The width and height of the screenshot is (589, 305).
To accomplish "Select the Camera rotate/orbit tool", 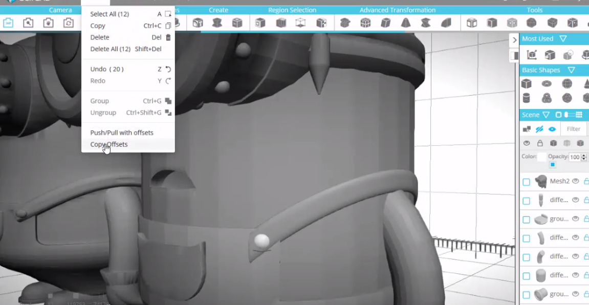I will point(69,24).
